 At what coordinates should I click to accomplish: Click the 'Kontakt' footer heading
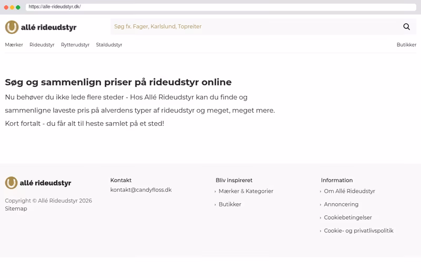pos(121,180)
